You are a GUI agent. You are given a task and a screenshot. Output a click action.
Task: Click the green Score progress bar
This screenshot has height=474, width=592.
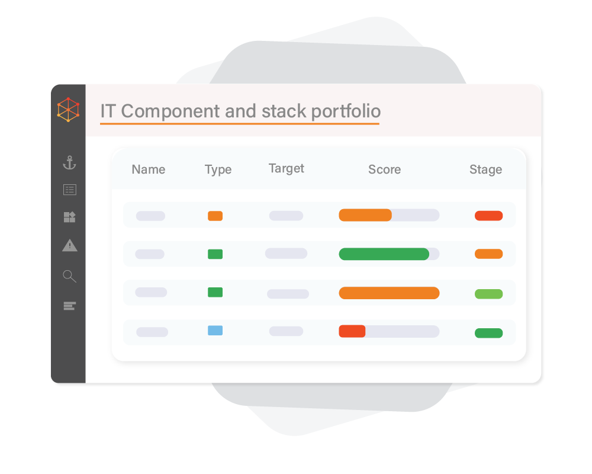tap(384, 254)
